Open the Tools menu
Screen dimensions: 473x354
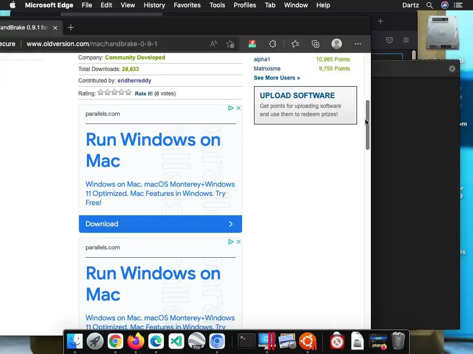[217, 5]
